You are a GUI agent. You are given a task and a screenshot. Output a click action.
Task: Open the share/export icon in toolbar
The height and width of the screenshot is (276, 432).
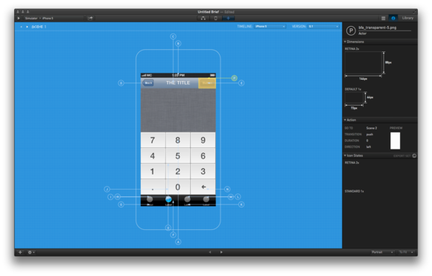(90, 18)
